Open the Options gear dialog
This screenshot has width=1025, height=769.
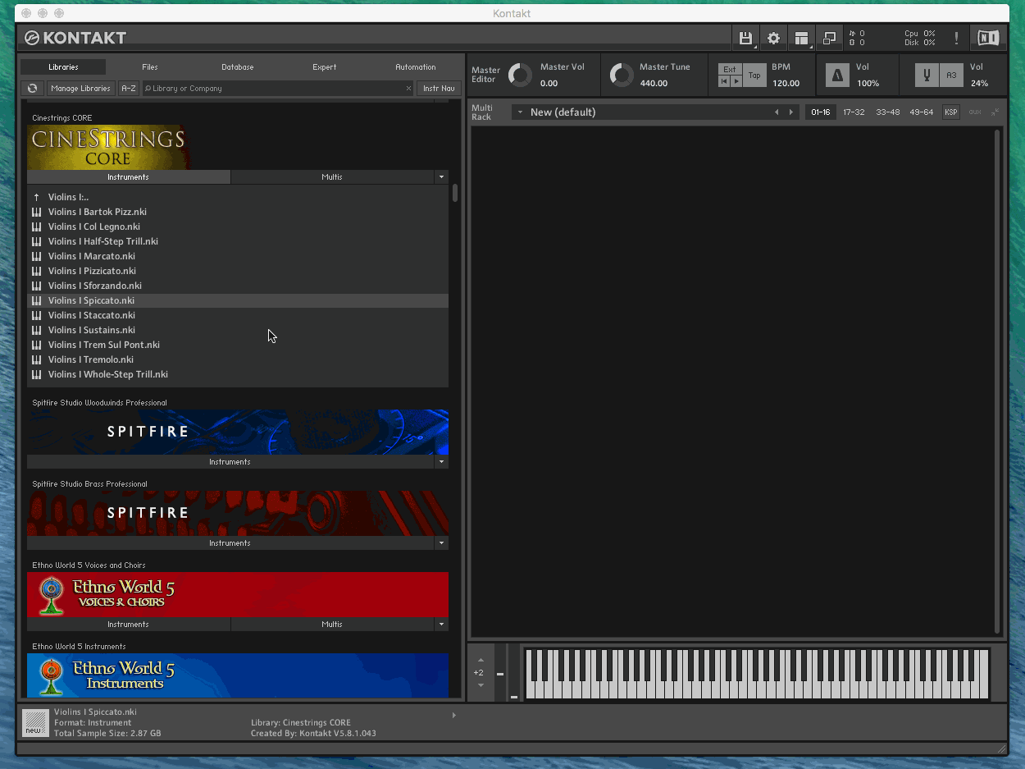[773, 39]
